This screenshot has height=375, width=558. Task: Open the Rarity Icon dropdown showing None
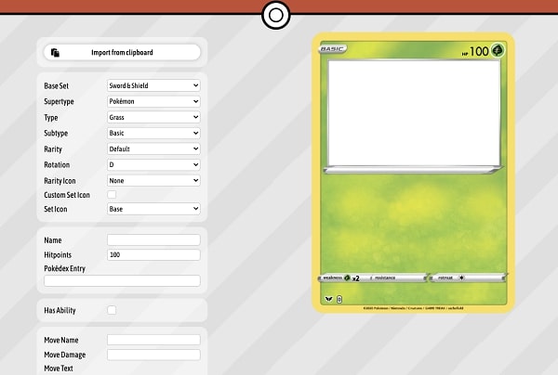(x=153, y=180)
